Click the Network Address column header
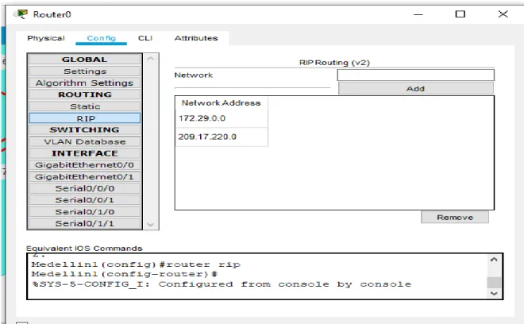This screenshot has width=524, height=324. pyautogui.click(x=222, y=103)
